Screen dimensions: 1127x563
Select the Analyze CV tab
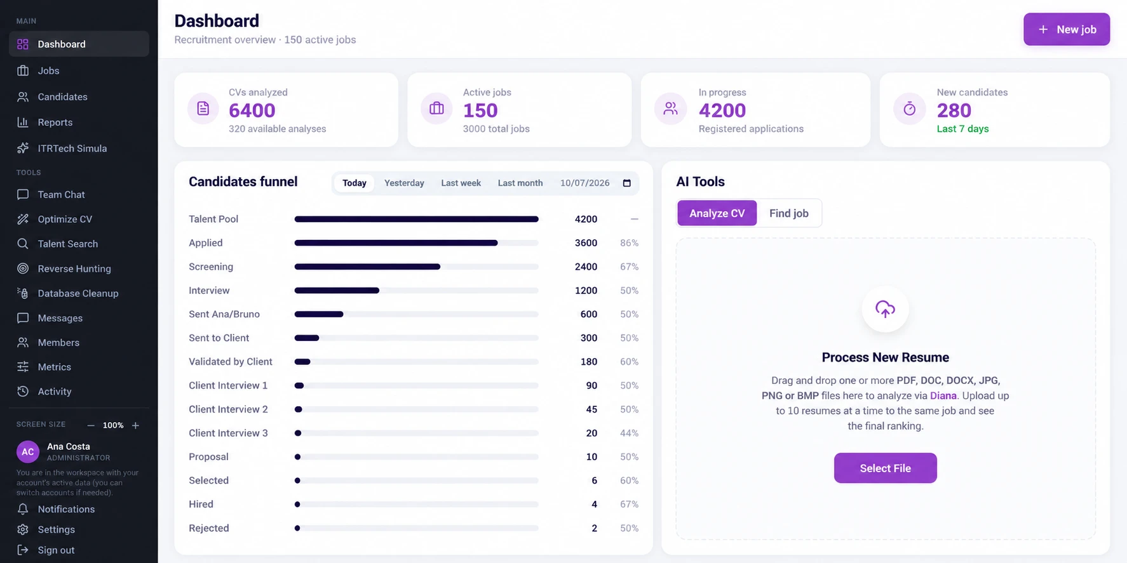click(717, 213)
